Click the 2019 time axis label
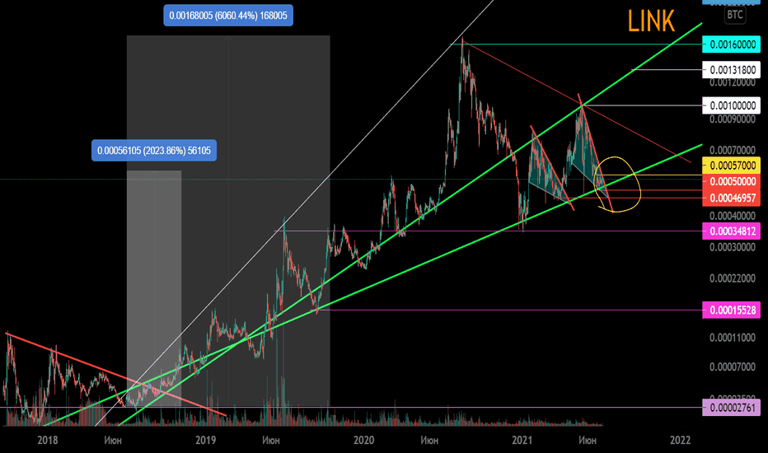This screenshot has width=768, height=453. point(205,440)
